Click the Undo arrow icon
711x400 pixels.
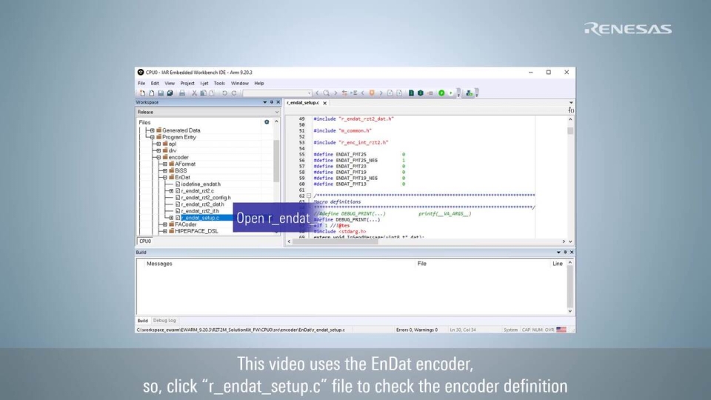[225, 93]
